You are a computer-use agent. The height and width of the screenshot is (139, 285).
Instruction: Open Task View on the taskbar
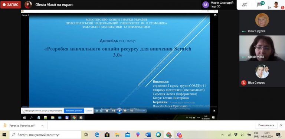(x=86, y=135)
